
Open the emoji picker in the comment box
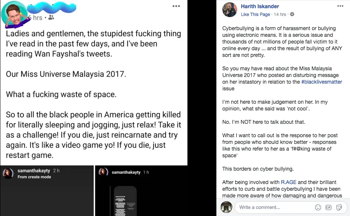[x=318, y=207]
